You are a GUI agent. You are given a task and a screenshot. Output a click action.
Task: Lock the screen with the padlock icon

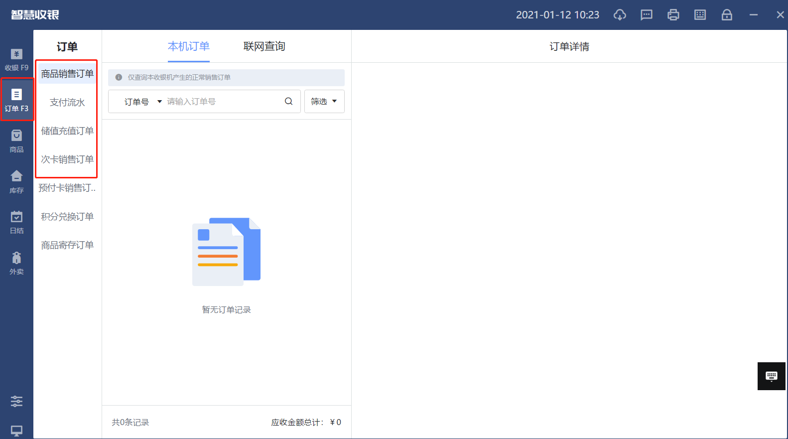(727, 15)
